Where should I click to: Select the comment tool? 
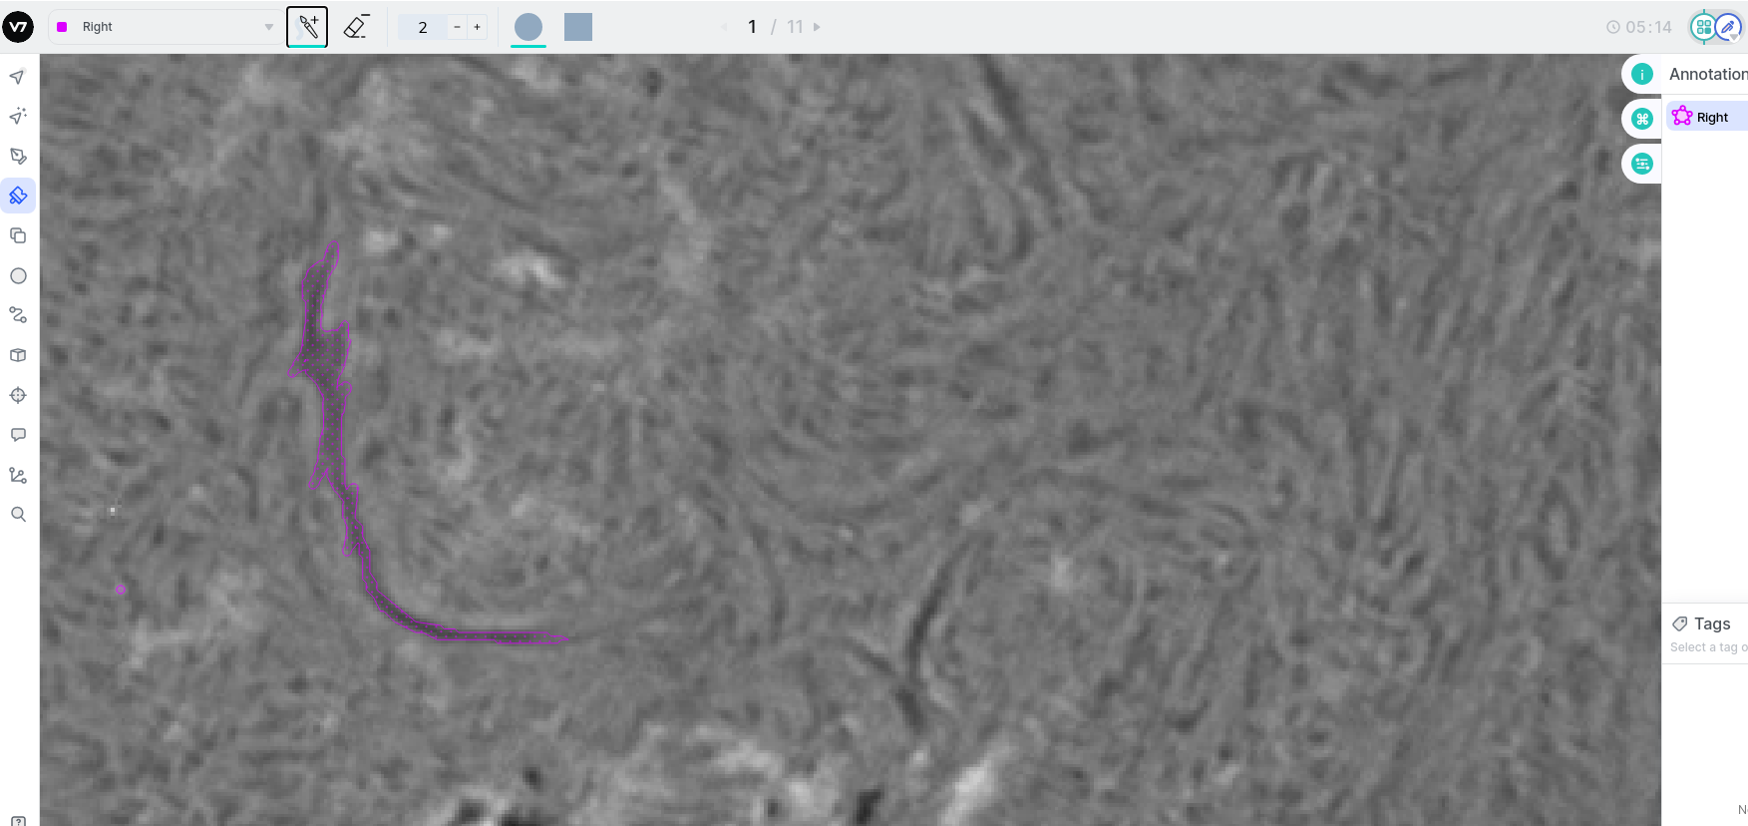click(x=18, y=435)
